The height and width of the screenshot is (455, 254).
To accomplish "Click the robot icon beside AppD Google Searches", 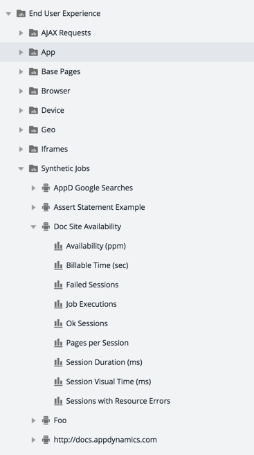I will tap(46, 188).
